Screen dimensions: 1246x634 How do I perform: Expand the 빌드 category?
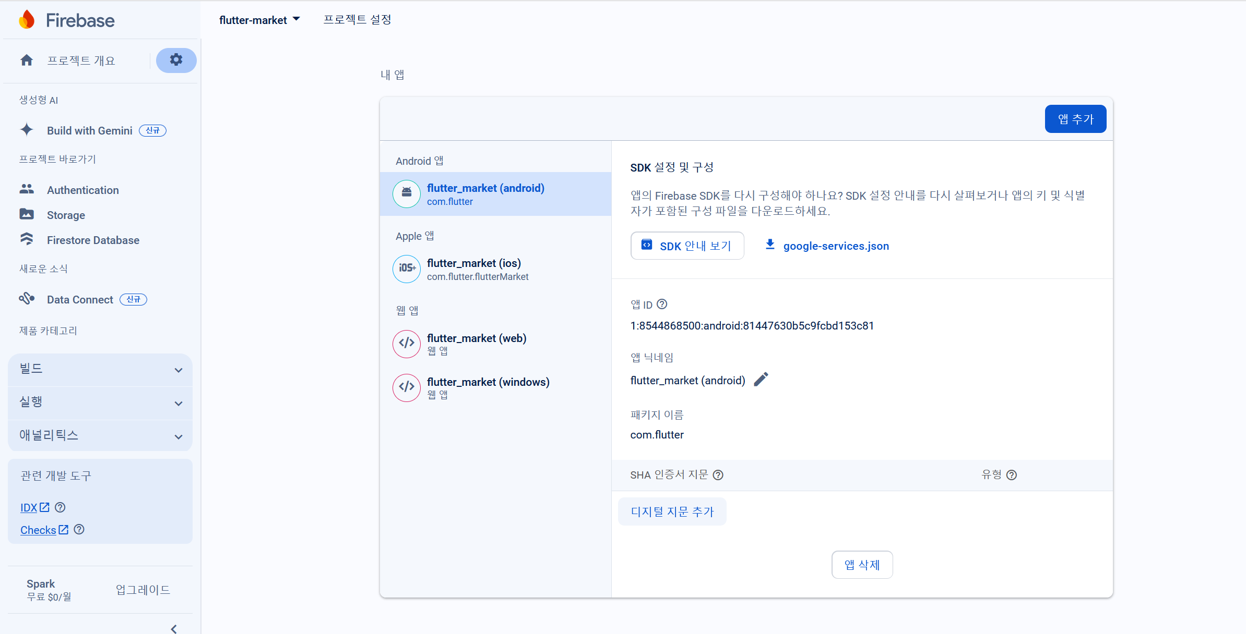[100, 369]
